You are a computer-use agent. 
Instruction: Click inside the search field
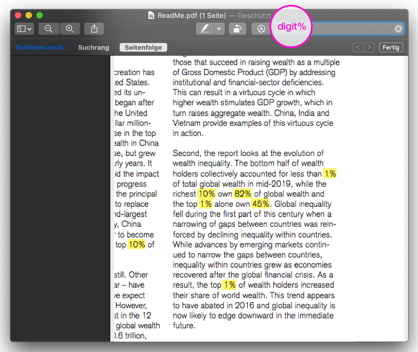(339, 29)
